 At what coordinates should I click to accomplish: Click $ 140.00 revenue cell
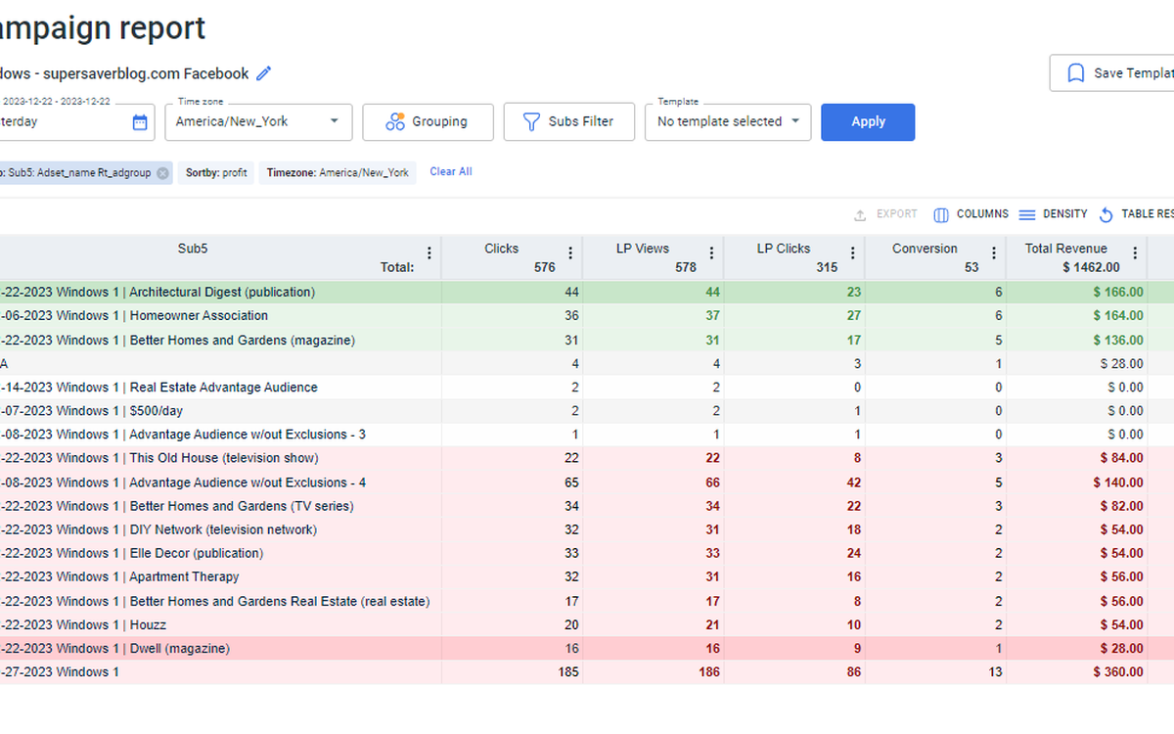pos(1118,482)
